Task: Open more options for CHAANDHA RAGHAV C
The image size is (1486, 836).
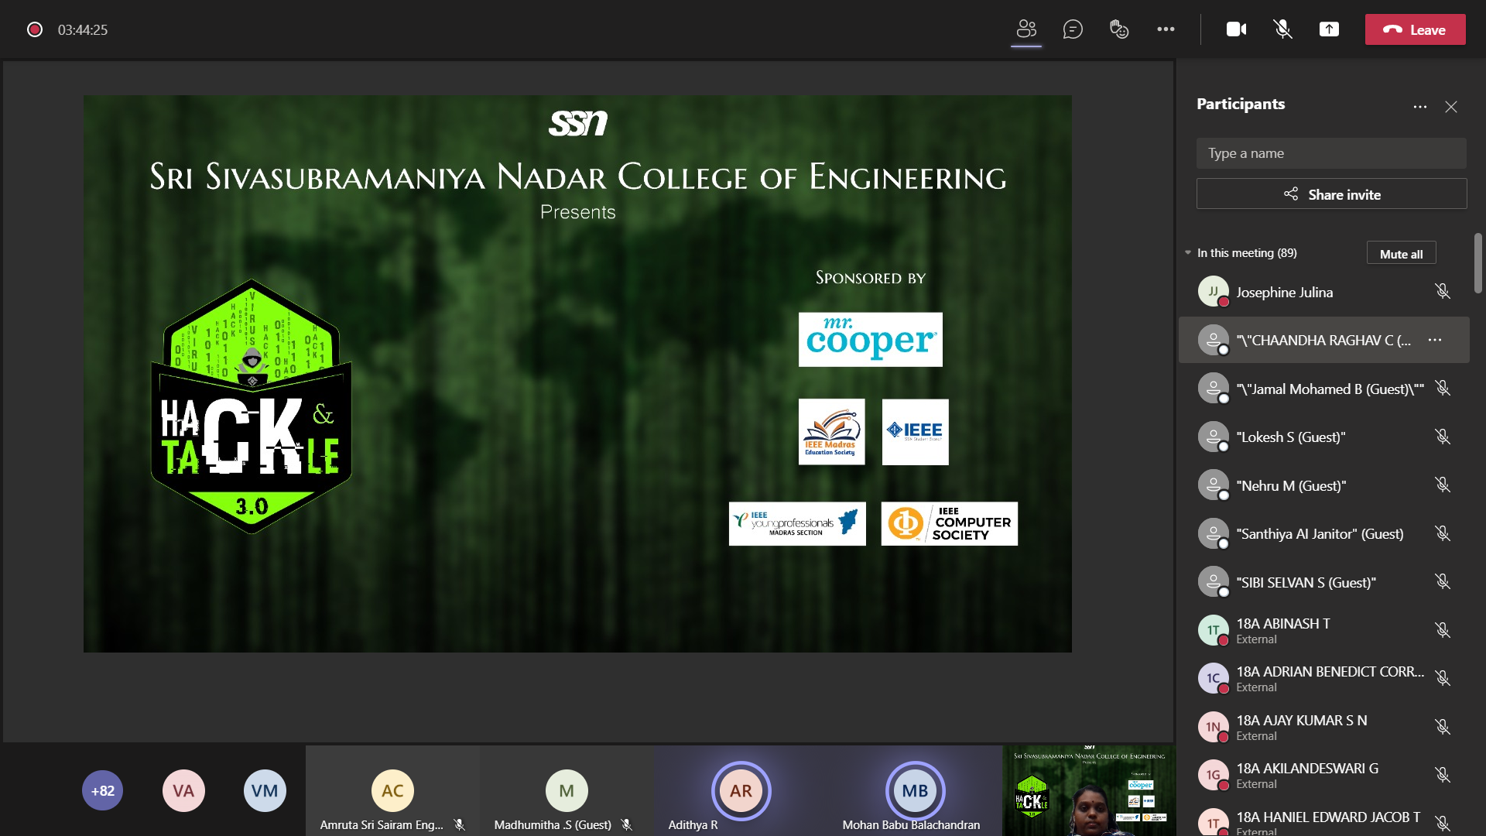Action: (x=1435, y=341)
